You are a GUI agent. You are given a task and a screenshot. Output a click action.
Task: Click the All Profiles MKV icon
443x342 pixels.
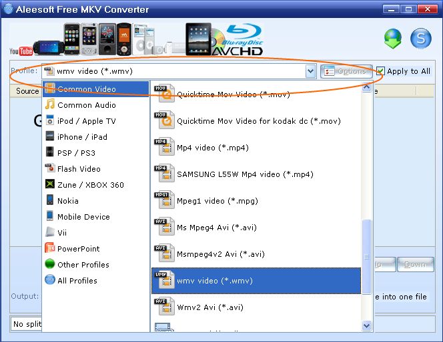point(50,279)
